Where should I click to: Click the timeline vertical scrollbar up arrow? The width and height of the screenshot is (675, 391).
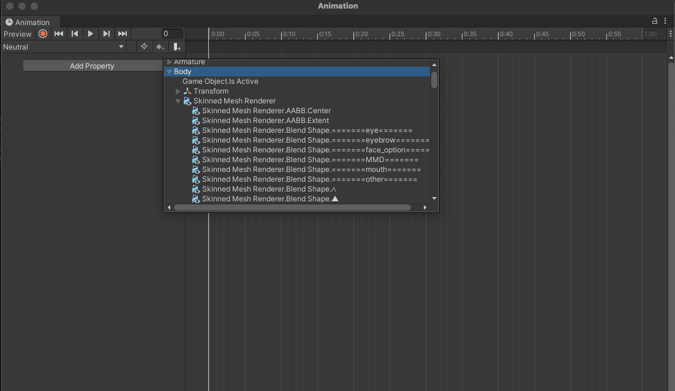click(671, 58)
